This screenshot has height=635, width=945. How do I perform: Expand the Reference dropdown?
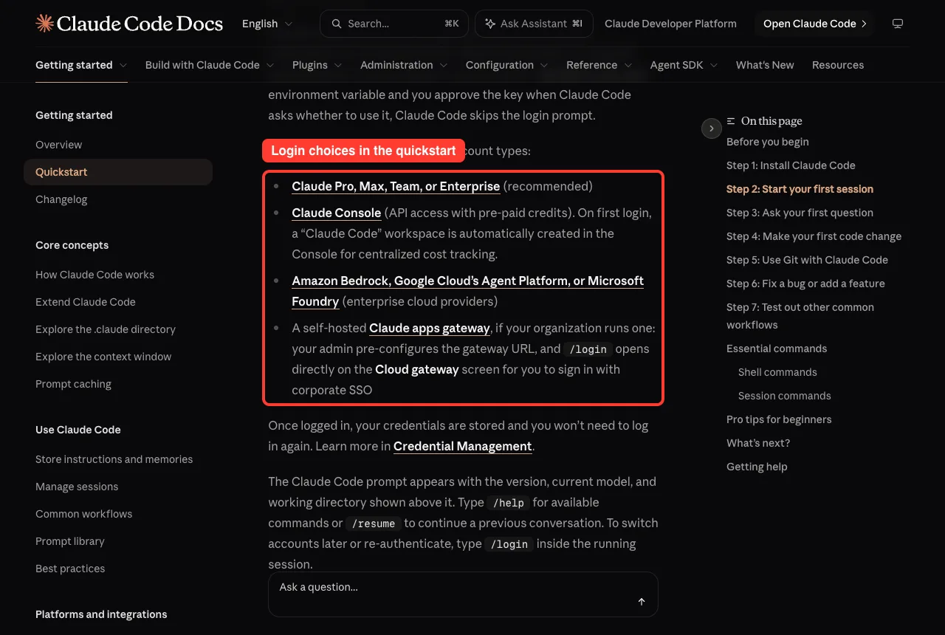(599, 65)
